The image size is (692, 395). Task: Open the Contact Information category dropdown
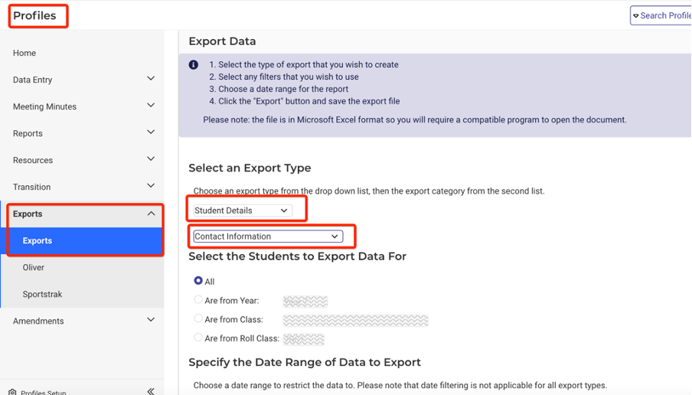click(x=267, y=237)
